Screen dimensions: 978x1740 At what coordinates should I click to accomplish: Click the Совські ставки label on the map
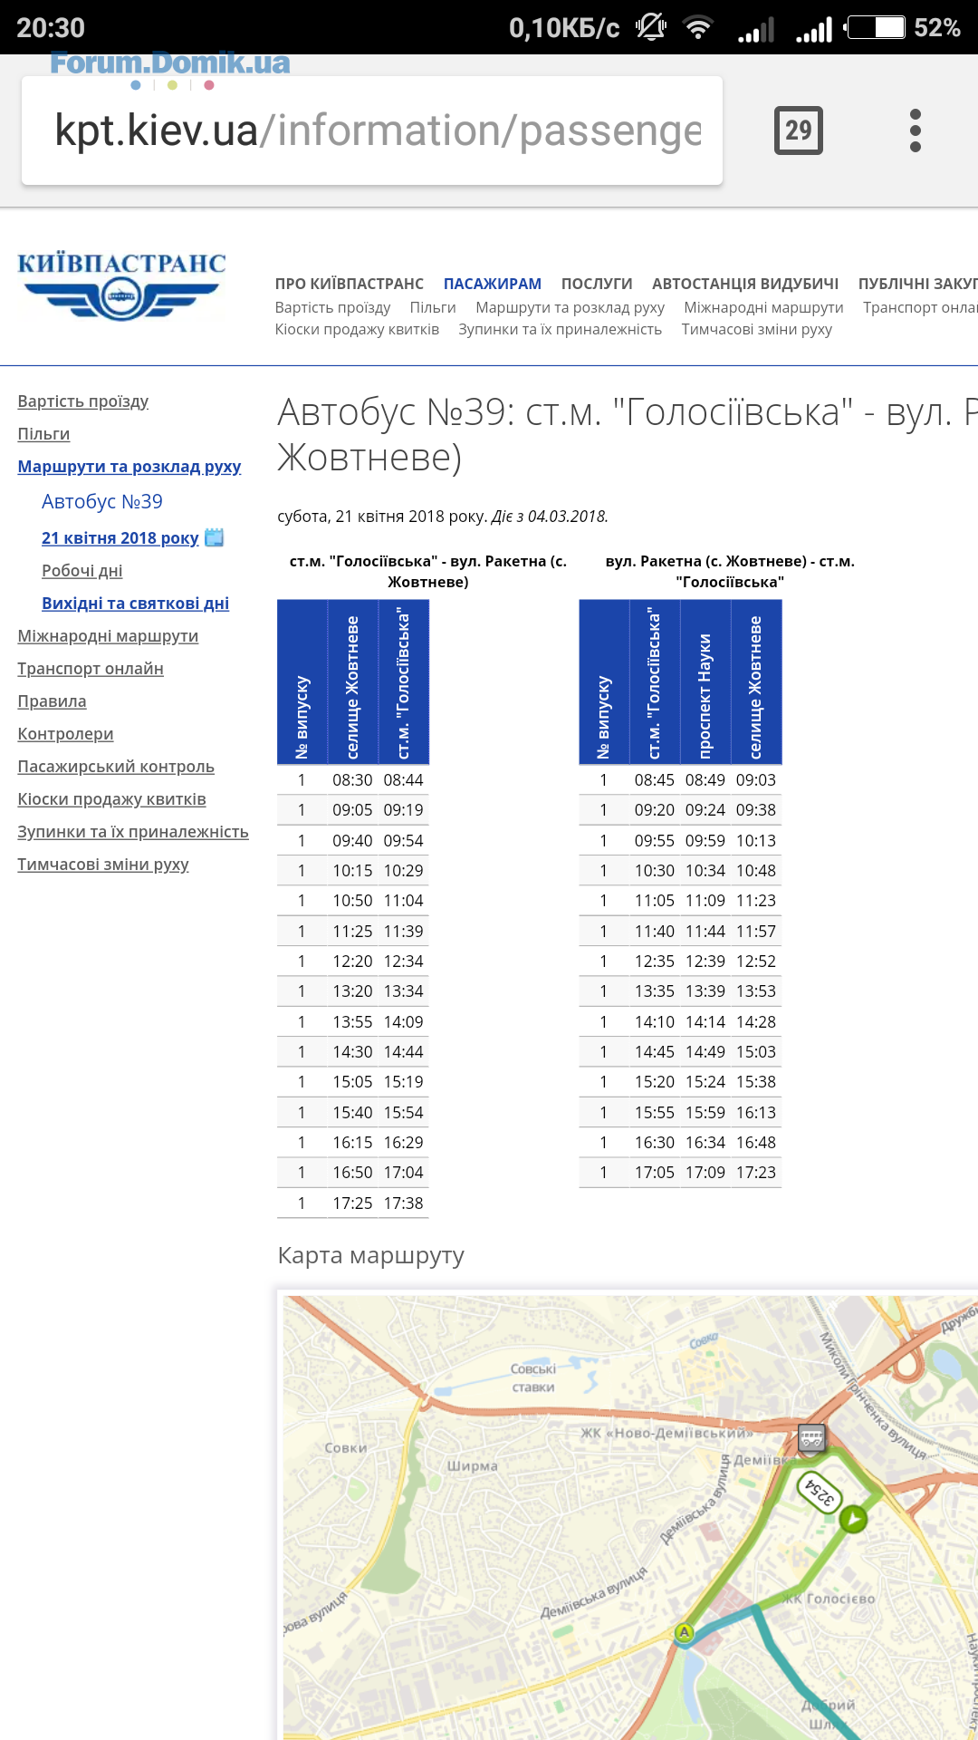point(533,1377)
